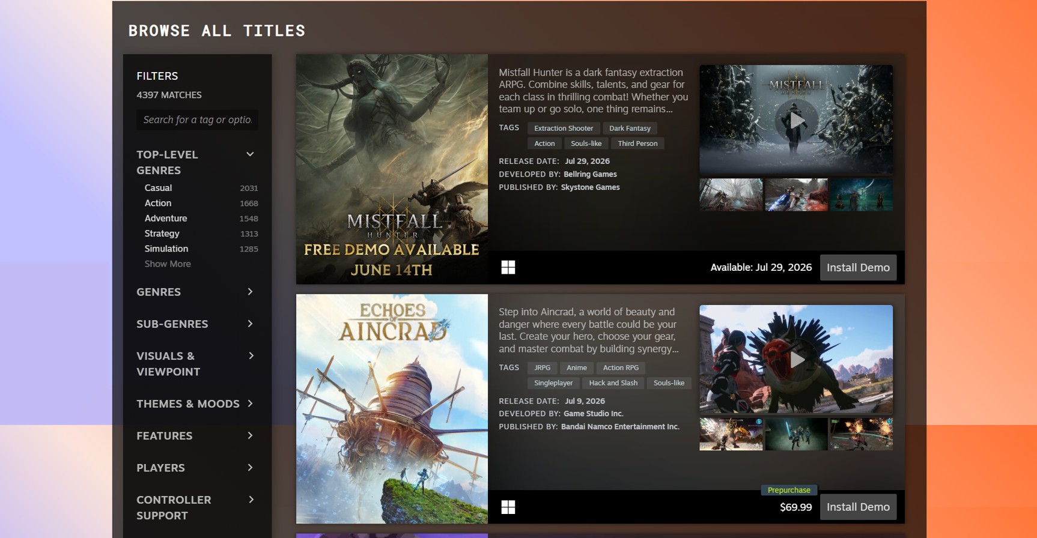Image resolution: width=1037 pixels, height=538 pixels.
Task: Click the Mistfall Hunter description text
Action: point(594,91)
